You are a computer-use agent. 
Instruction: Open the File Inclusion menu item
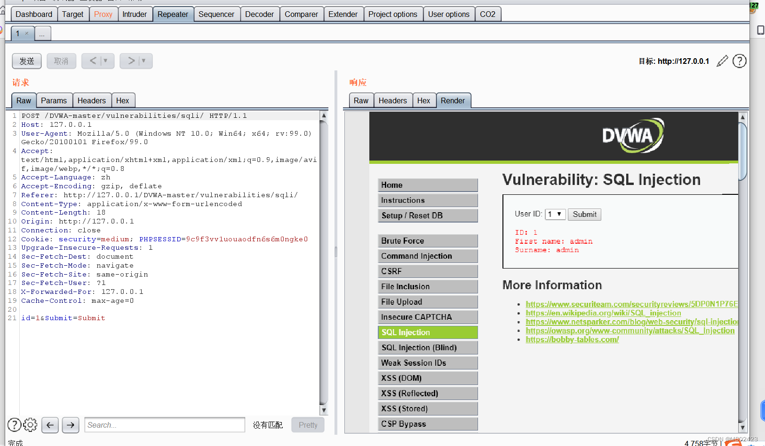(x=428, y=286)
